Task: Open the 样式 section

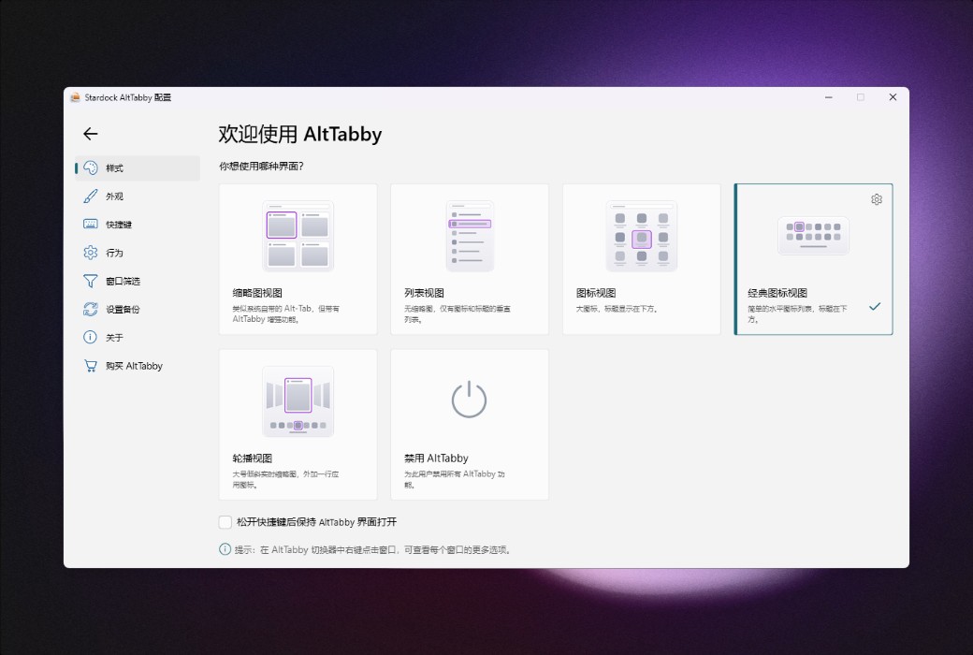Action: pos(138,167)
